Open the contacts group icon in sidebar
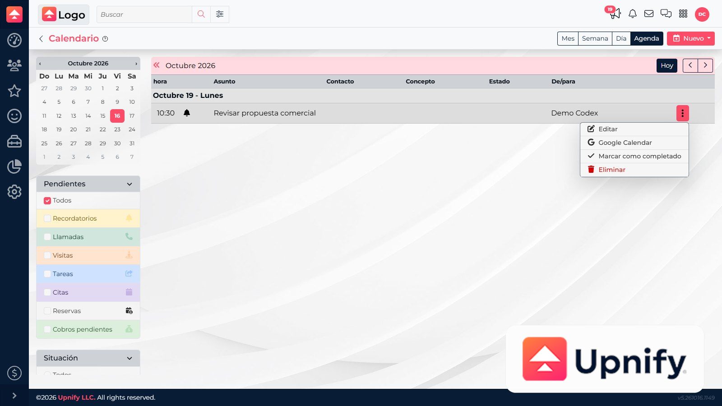Screen dimensions: 722x406 (14, 65)
